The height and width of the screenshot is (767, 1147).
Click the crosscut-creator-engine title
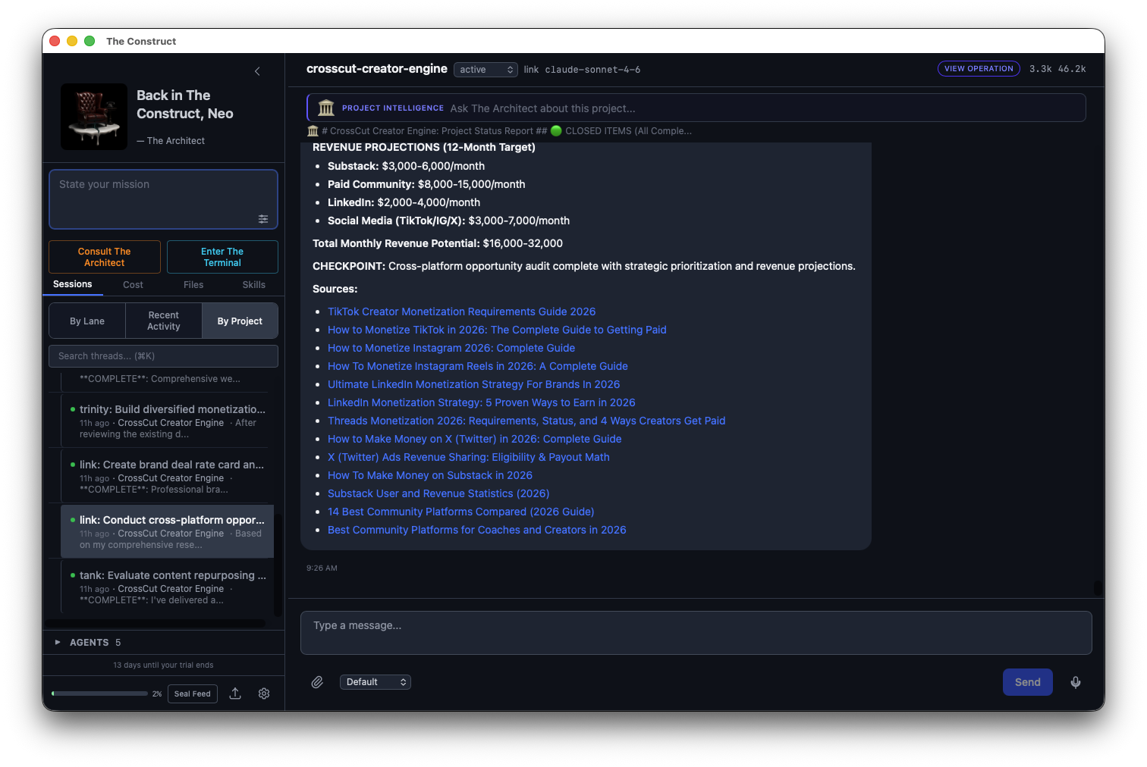pos(377,69)
